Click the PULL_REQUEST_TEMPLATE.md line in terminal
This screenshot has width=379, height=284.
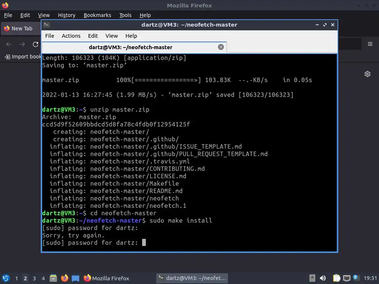158,154
